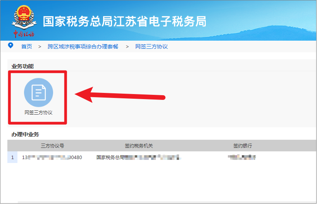The height and width of the screenshot is (204, 317).
Task: Go to 首页 in breadcrumb
Action: pyautogui.click(x=27, y=46)
